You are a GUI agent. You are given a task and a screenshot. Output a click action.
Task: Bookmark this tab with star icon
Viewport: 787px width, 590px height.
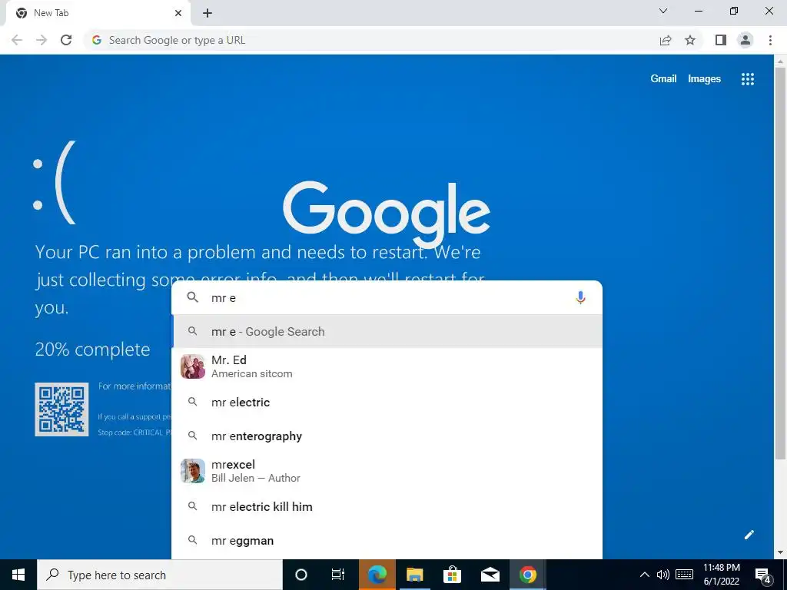[690, 40]
